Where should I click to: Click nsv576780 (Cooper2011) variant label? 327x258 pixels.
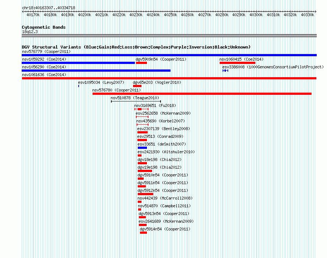tap(116, 90)
